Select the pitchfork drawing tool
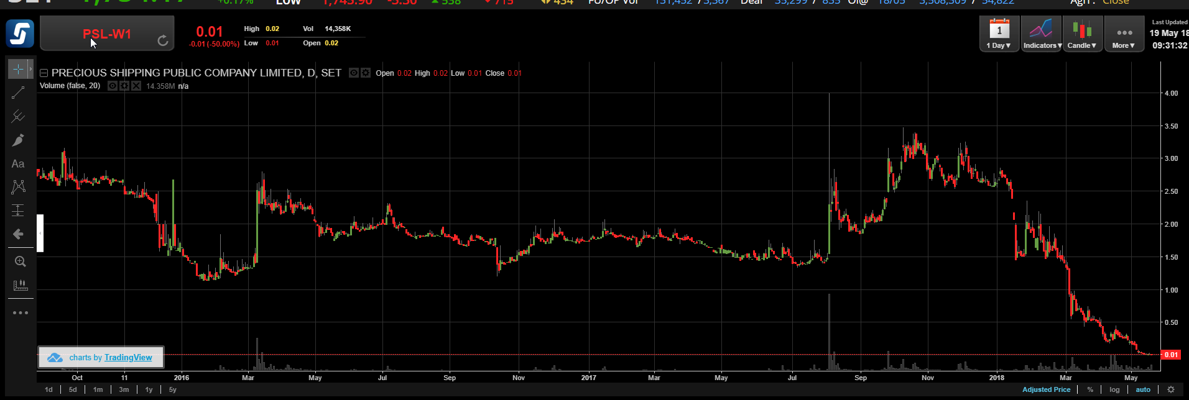Image resolution: width=1189 pixels, height=400 pixels. pyautogui.click(x=18, y=116)
